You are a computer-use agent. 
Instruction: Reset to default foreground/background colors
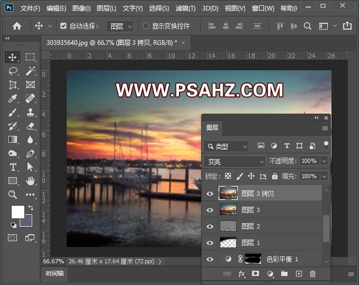14,225
